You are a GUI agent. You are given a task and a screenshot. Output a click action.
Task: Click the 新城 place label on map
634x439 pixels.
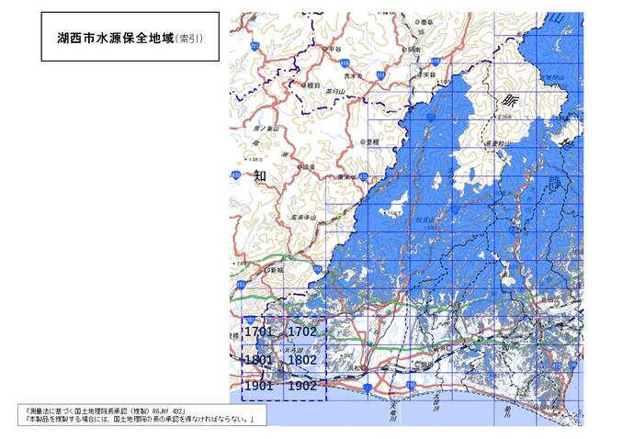pos(275,270)
